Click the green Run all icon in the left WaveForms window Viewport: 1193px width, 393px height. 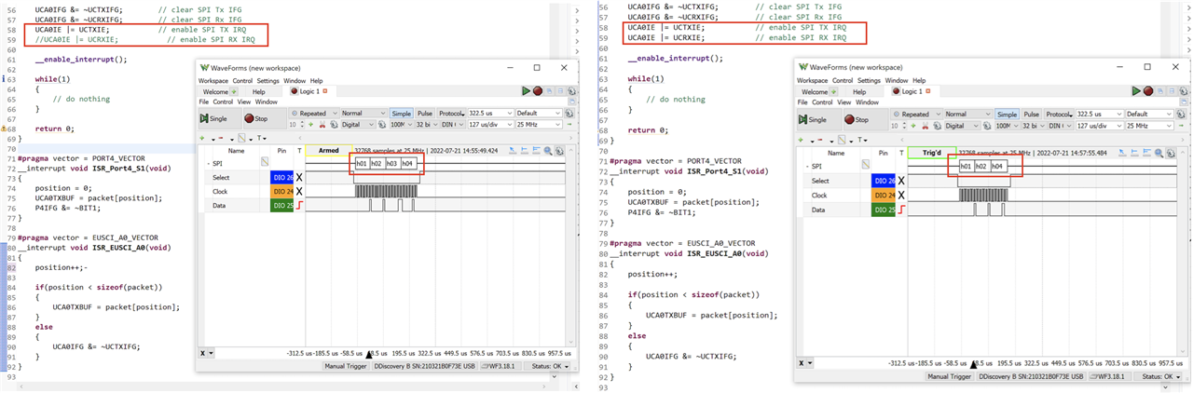526,91
